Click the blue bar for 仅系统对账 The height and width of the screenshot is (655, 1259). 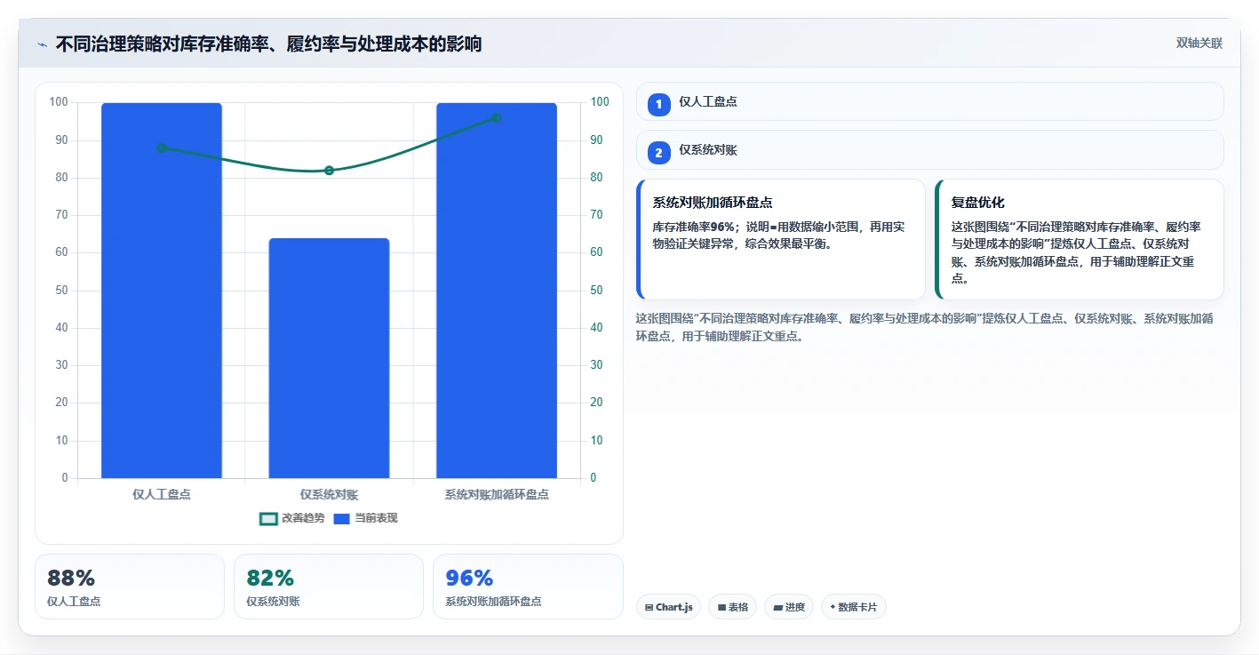(329, 358)
